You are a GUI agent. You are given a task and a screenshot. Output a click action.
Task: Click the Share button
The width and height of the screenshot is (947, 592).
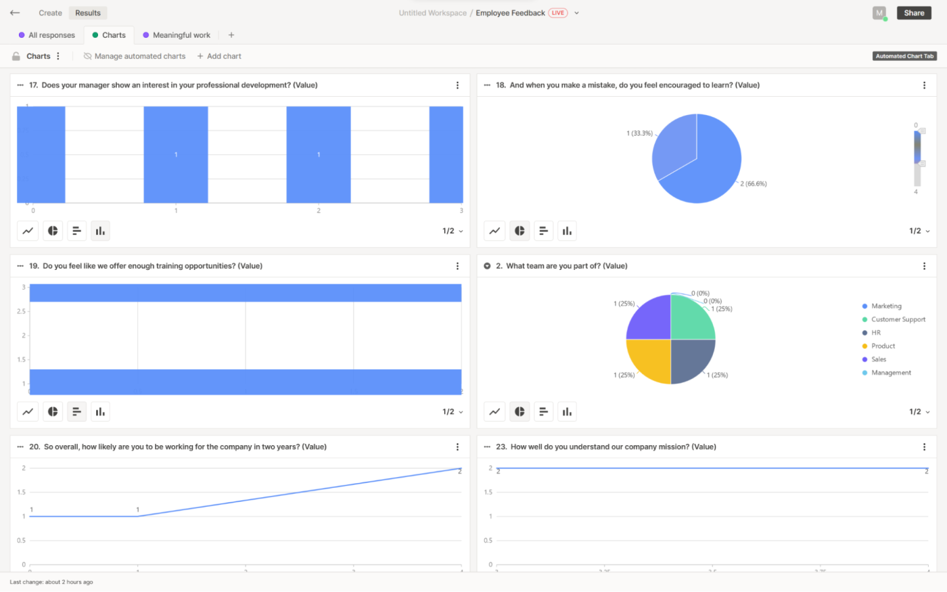click(x=914, y=13)
